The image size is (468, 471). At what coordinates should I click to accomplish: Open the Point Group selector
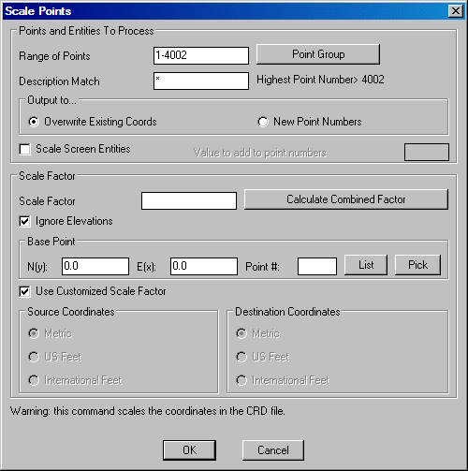tap(318, 54)
